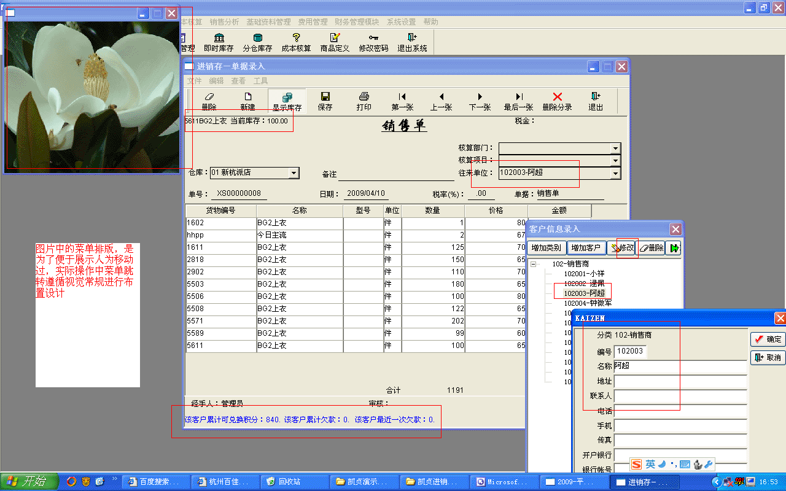
Task: Go to the first voucher 第一张
Action: click(x=402, y=101)
